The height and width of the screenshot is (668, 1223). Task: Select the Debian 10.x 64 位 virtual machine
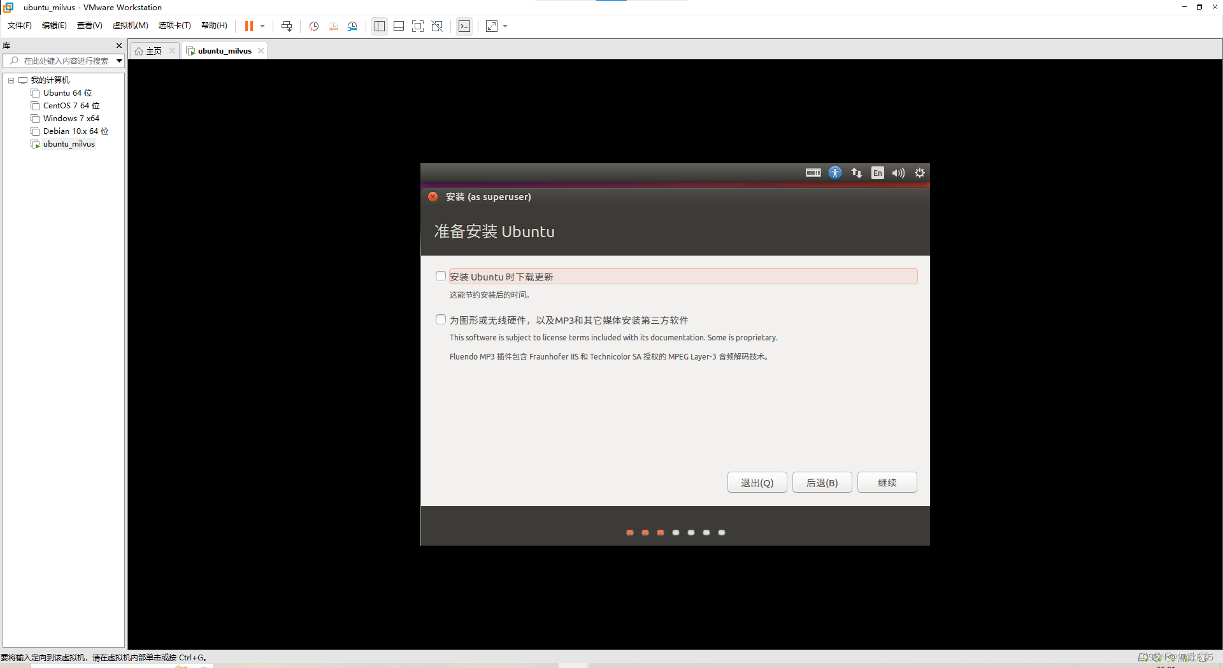(x=76, y=131)
